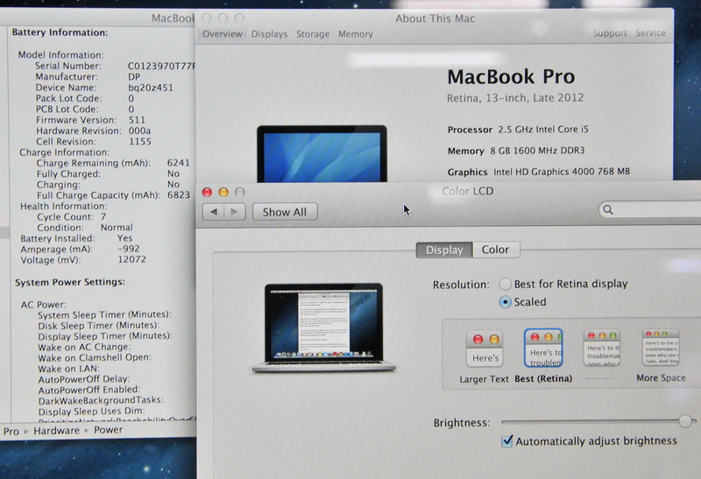This screenshot has width=701, height=479.
Task: Click the Charge Remaining value 6241
Action: pyautogui.click(x=179, y=163)
